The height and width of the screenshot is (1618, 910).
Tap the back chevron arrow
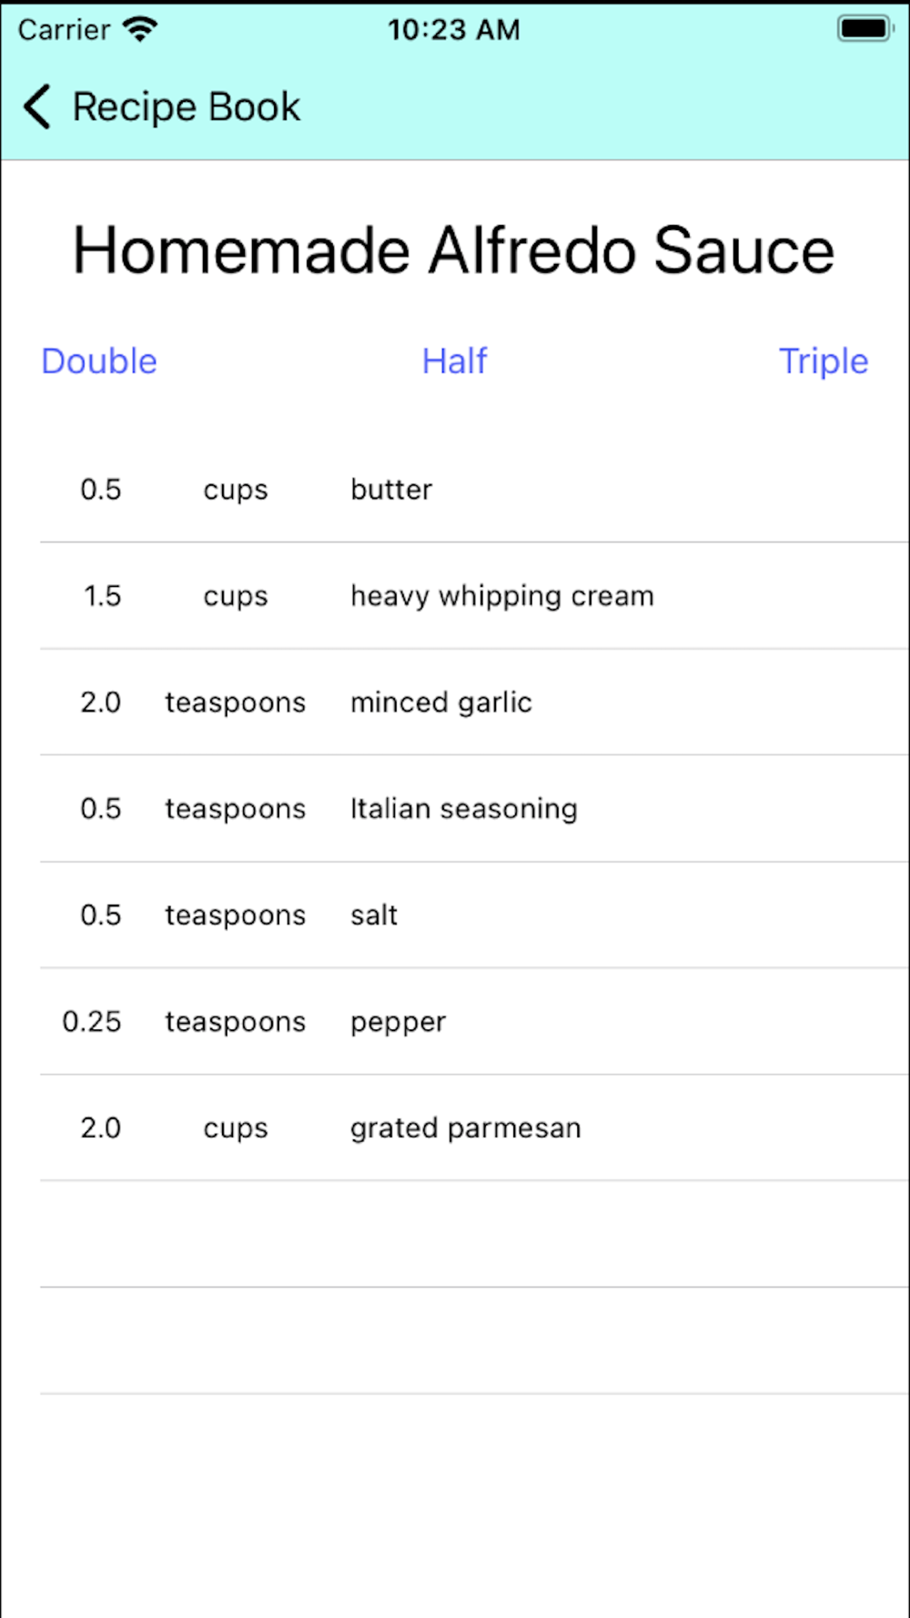click(37, 107)
